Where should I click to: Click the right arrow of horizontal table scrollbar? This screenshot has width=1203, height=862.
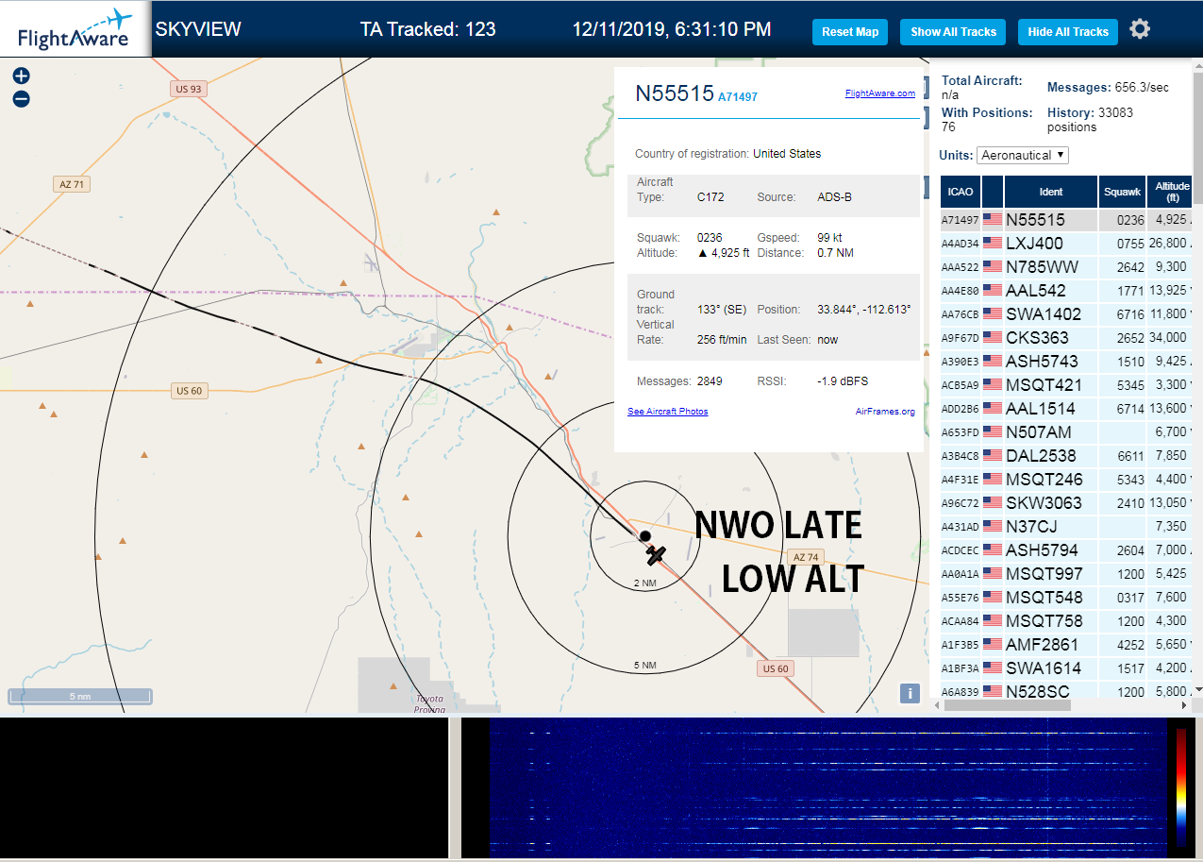pos(1186,704)
